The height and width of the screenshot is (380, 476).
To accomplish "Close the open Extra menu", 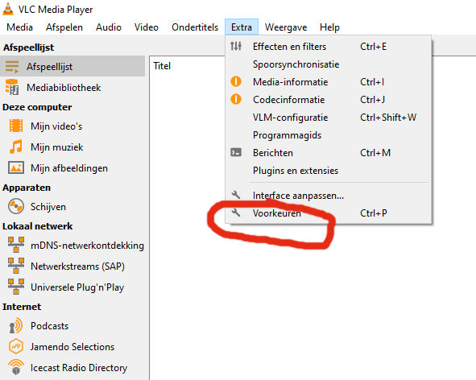I will 242,27.
